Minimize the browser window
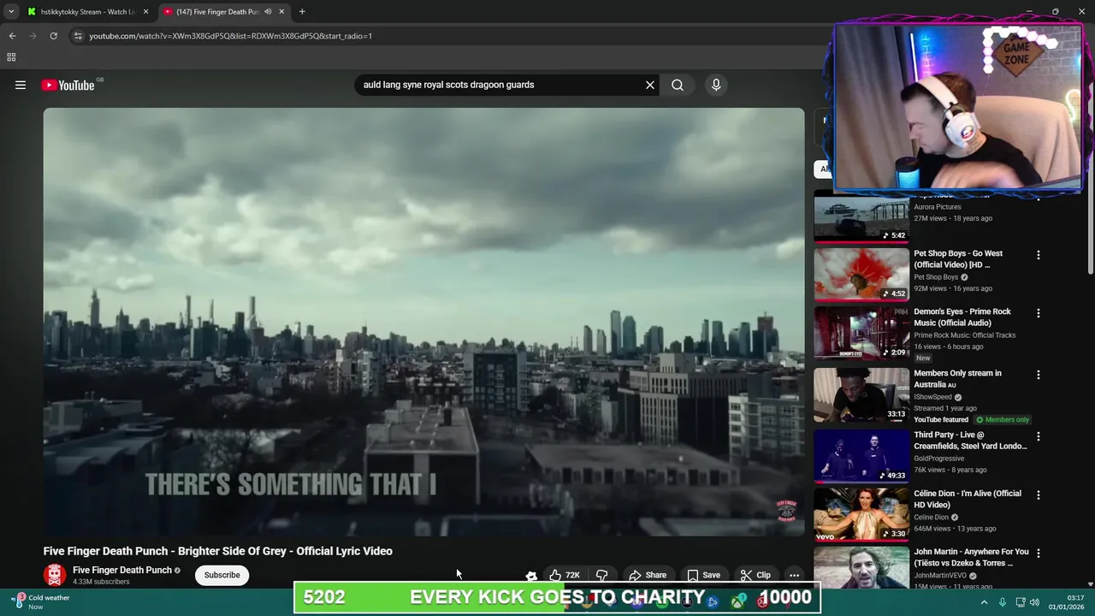This screenshot has height=616, width=1095. 1029,11
